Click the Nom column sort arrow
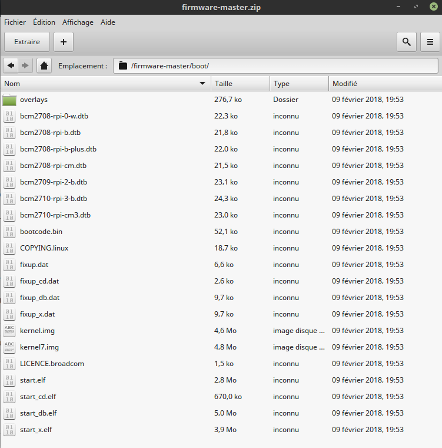This screenshot has height=448, width=442. (203, 84)
